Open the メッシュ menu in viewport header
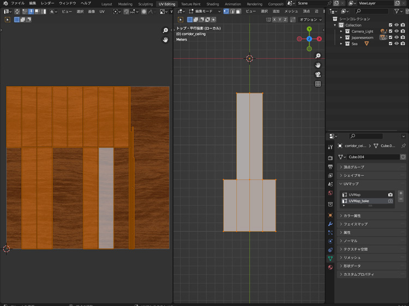Screen dimensions: 409x306 click(291, 11)
